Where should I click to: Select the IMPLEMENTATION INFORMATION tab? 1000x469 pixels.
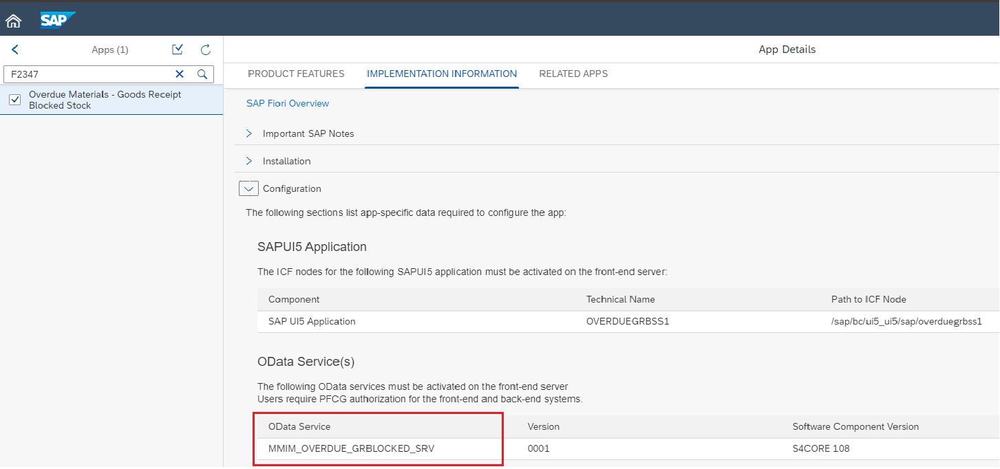coord(441,74)
